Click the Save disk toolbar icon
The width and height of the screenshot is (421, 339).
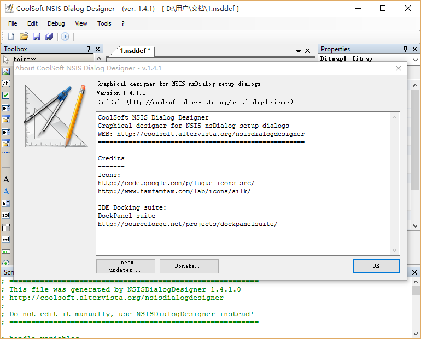pos(37,37)
